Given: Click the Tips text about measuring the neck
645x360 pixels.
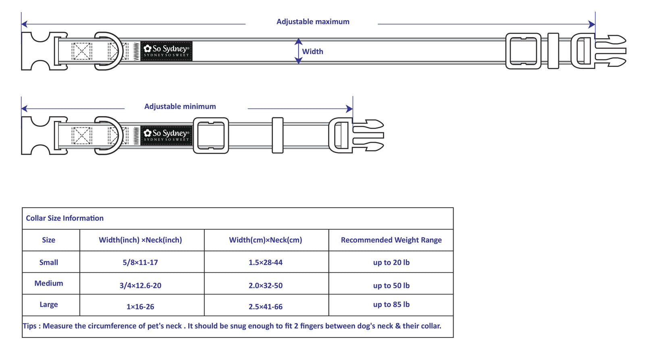Looking at the screenshot, I should point(232,326).
